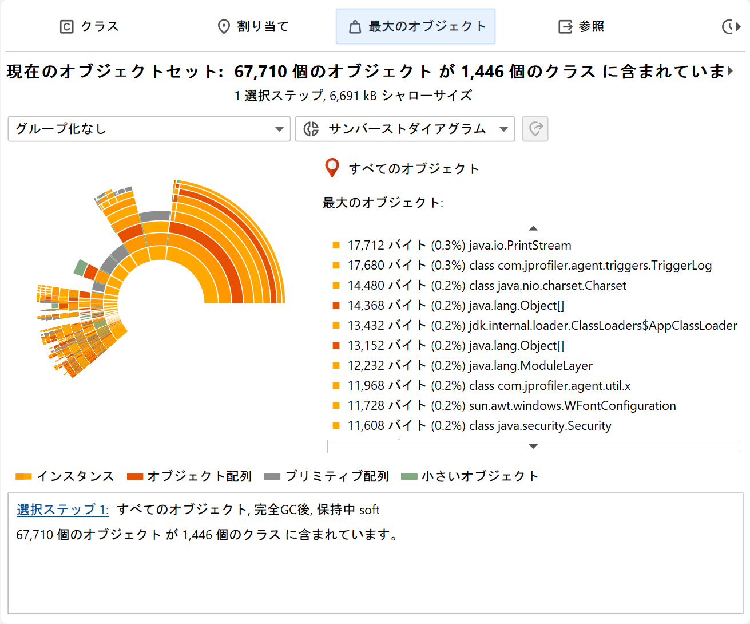The height and width of the screenshot is (624, 750).
Task: Click the orange インスタンス legend swatch
Action: tap(23, 476)
